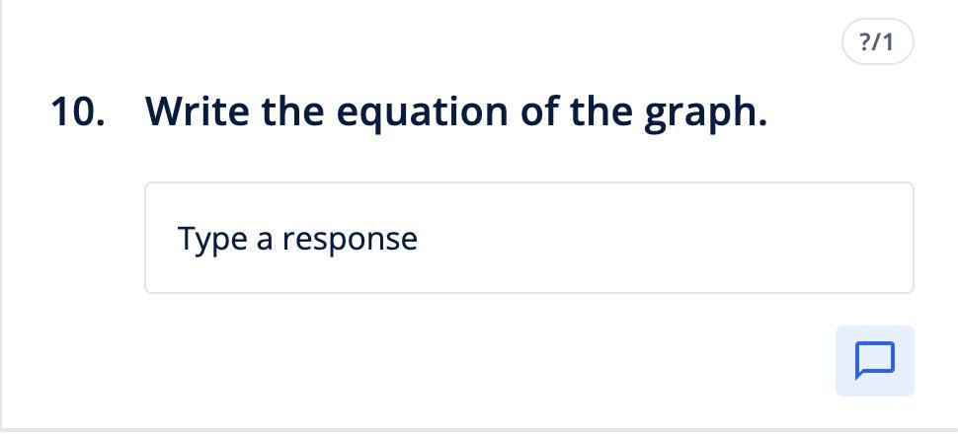Click the blue chat feedback icon
The image size is (958, 436).
pyautogui.click(x=874, y=361)
